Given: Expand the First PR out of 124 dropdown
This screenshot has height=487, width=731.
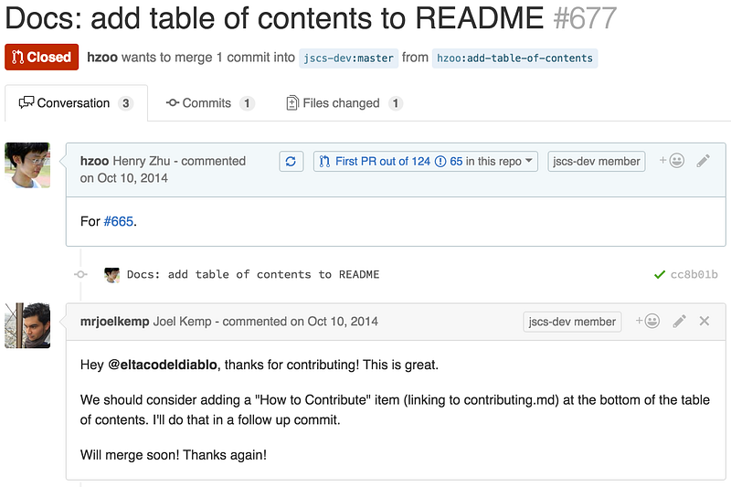Looking at the screenshot, I should (x=425, y=161).
